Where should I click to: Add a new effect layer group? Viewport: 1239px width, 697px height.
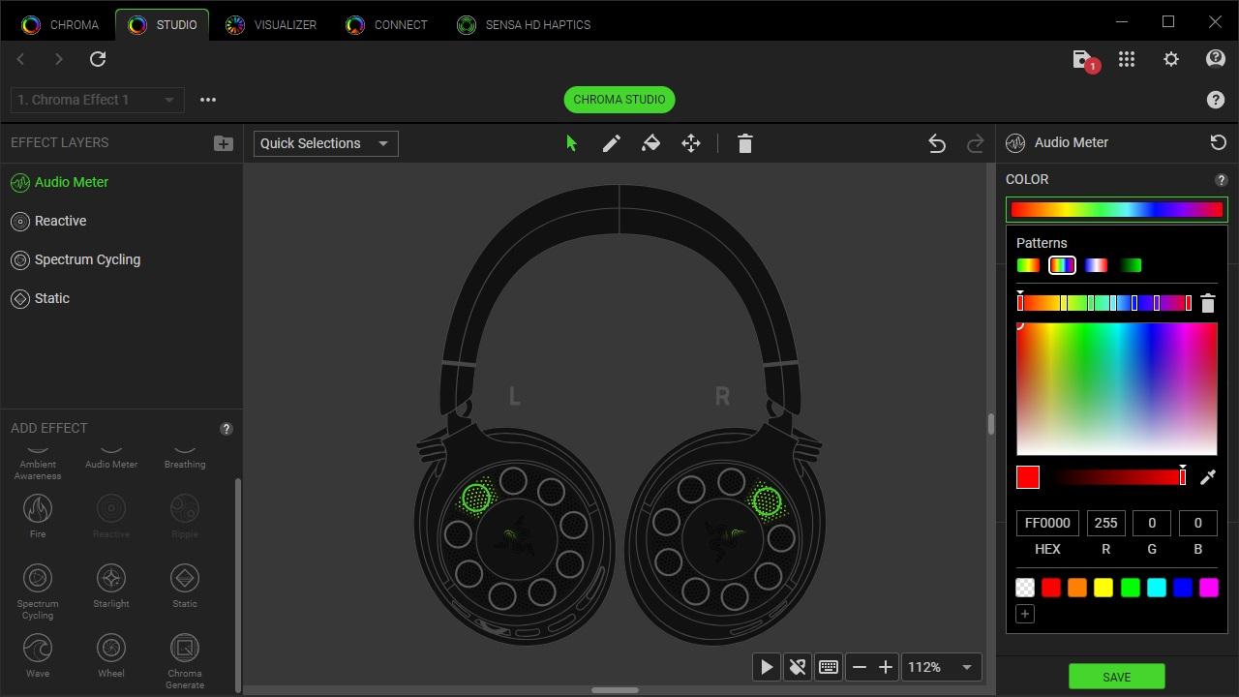(224, 142)
